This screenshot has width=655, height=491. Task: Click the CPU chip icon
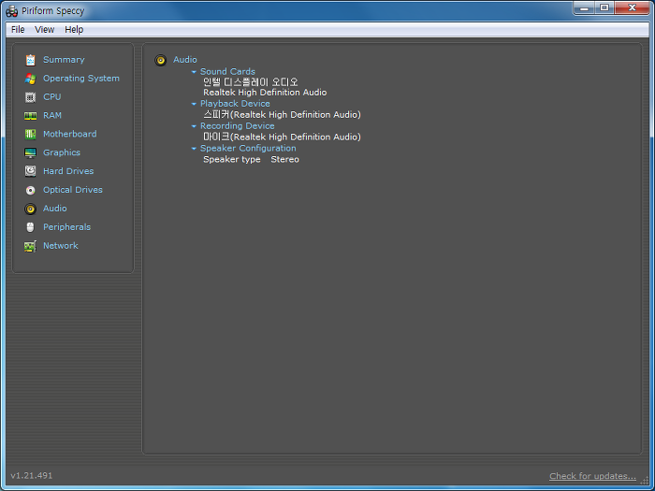pyautogui.click(x=30, y=97)
